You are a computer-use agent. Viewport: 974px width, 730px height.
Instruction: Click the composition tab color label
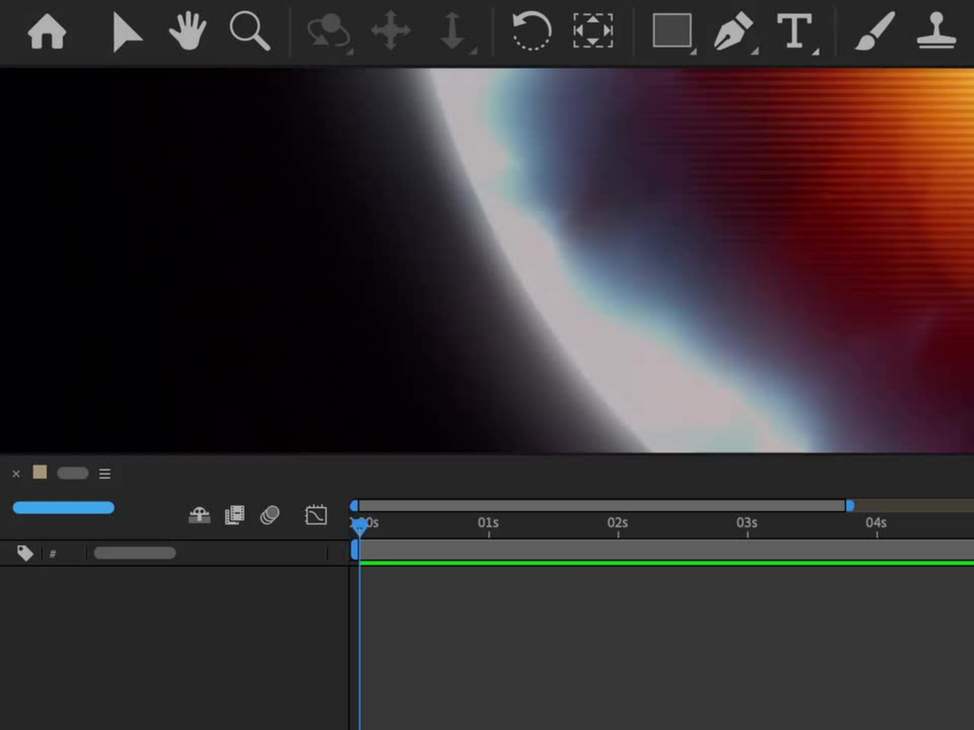pyautogui.click(x=40, y=472)
